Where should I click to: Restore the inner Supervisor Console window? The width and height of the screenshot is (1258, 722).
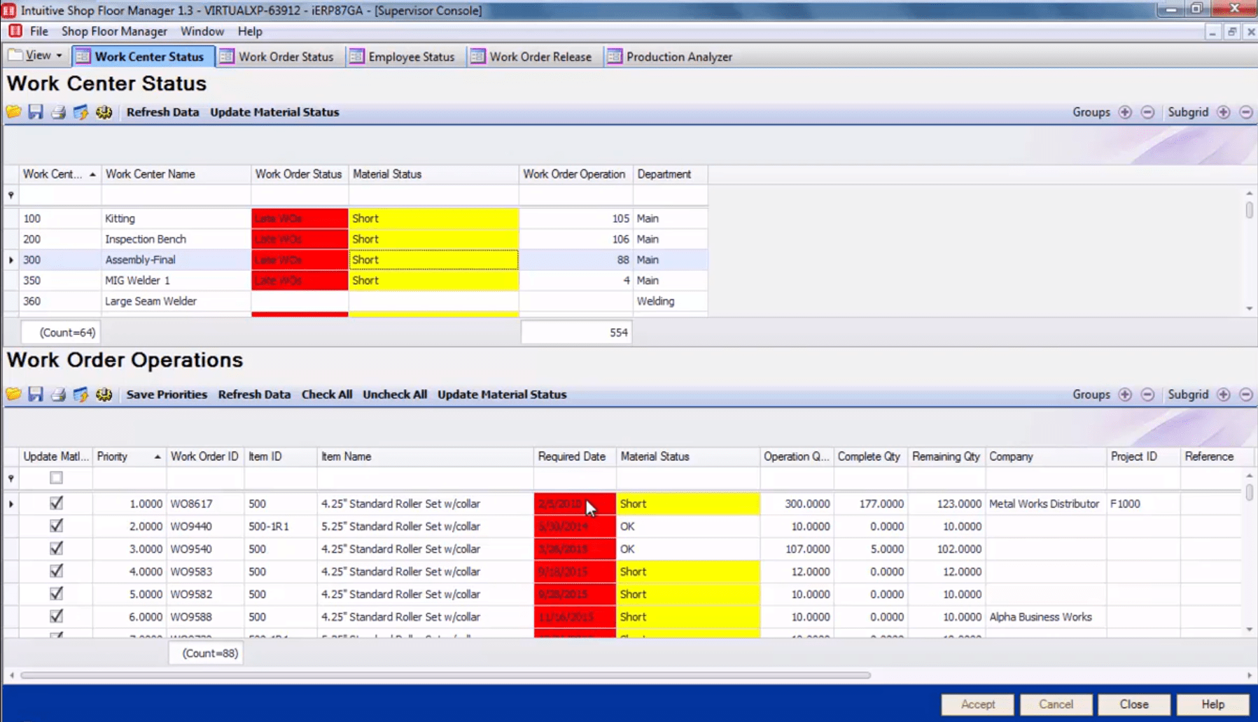pyautogui.click(x=1232, y=32)
